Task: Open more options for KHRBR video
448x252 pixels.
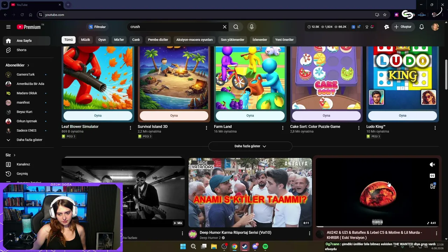Action: tap(436, 233)
